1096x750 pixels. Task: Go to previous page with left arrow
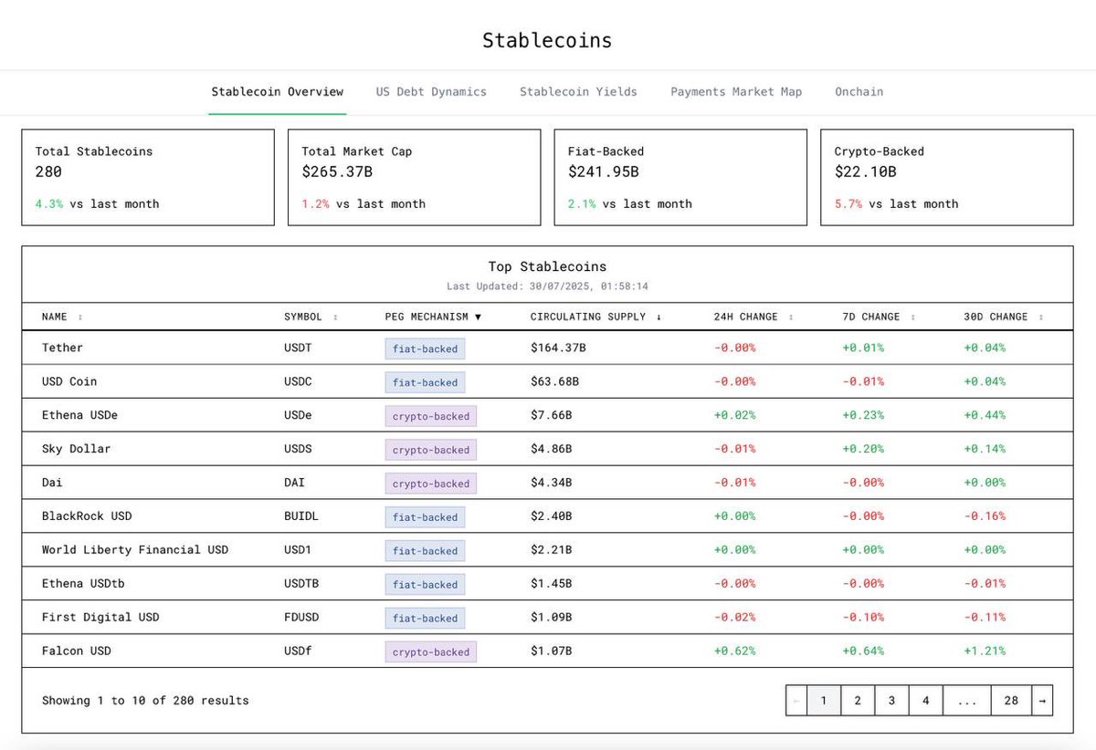[796, 701]
